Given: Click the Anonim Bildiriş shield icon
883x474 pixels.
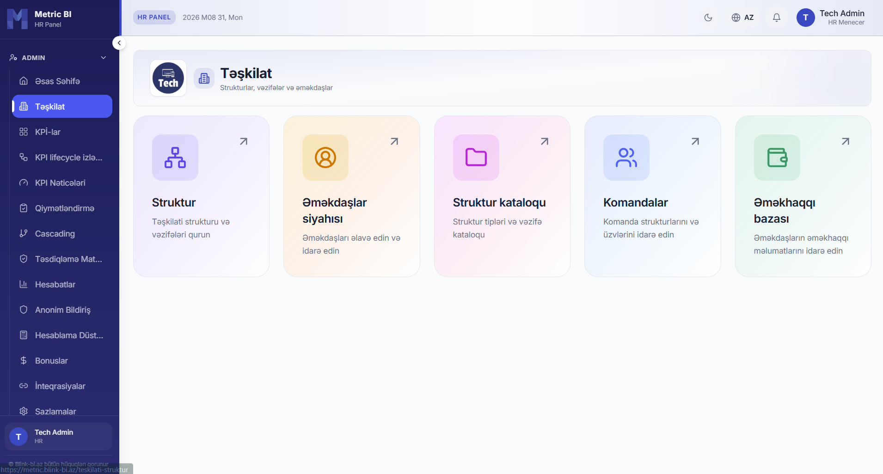Looking at the screenshot, I should pyautogui.click(x=24, y=310).
